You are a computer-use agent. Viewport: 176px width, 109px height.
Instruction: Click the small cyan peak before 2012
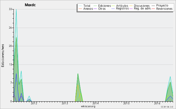[x=29, y=96]
